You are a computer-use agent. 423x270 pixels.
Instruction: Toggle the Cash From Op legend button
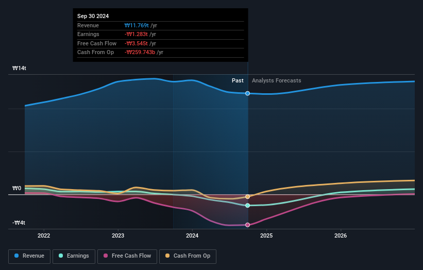(188, 256)
